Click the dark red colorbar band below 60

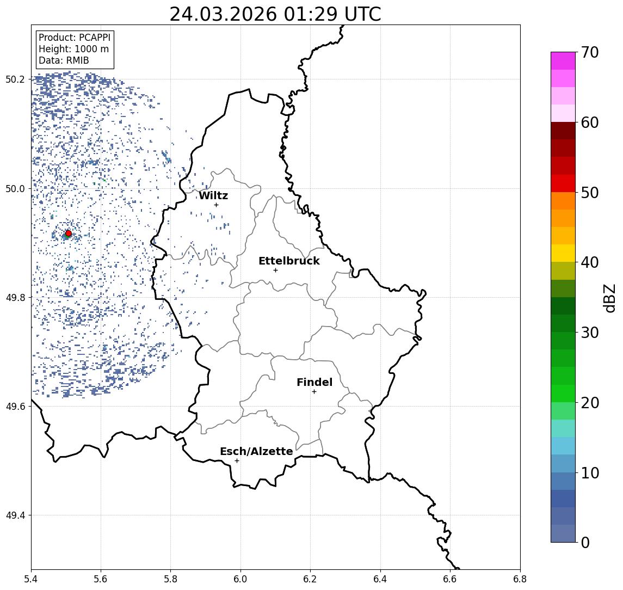563,131
